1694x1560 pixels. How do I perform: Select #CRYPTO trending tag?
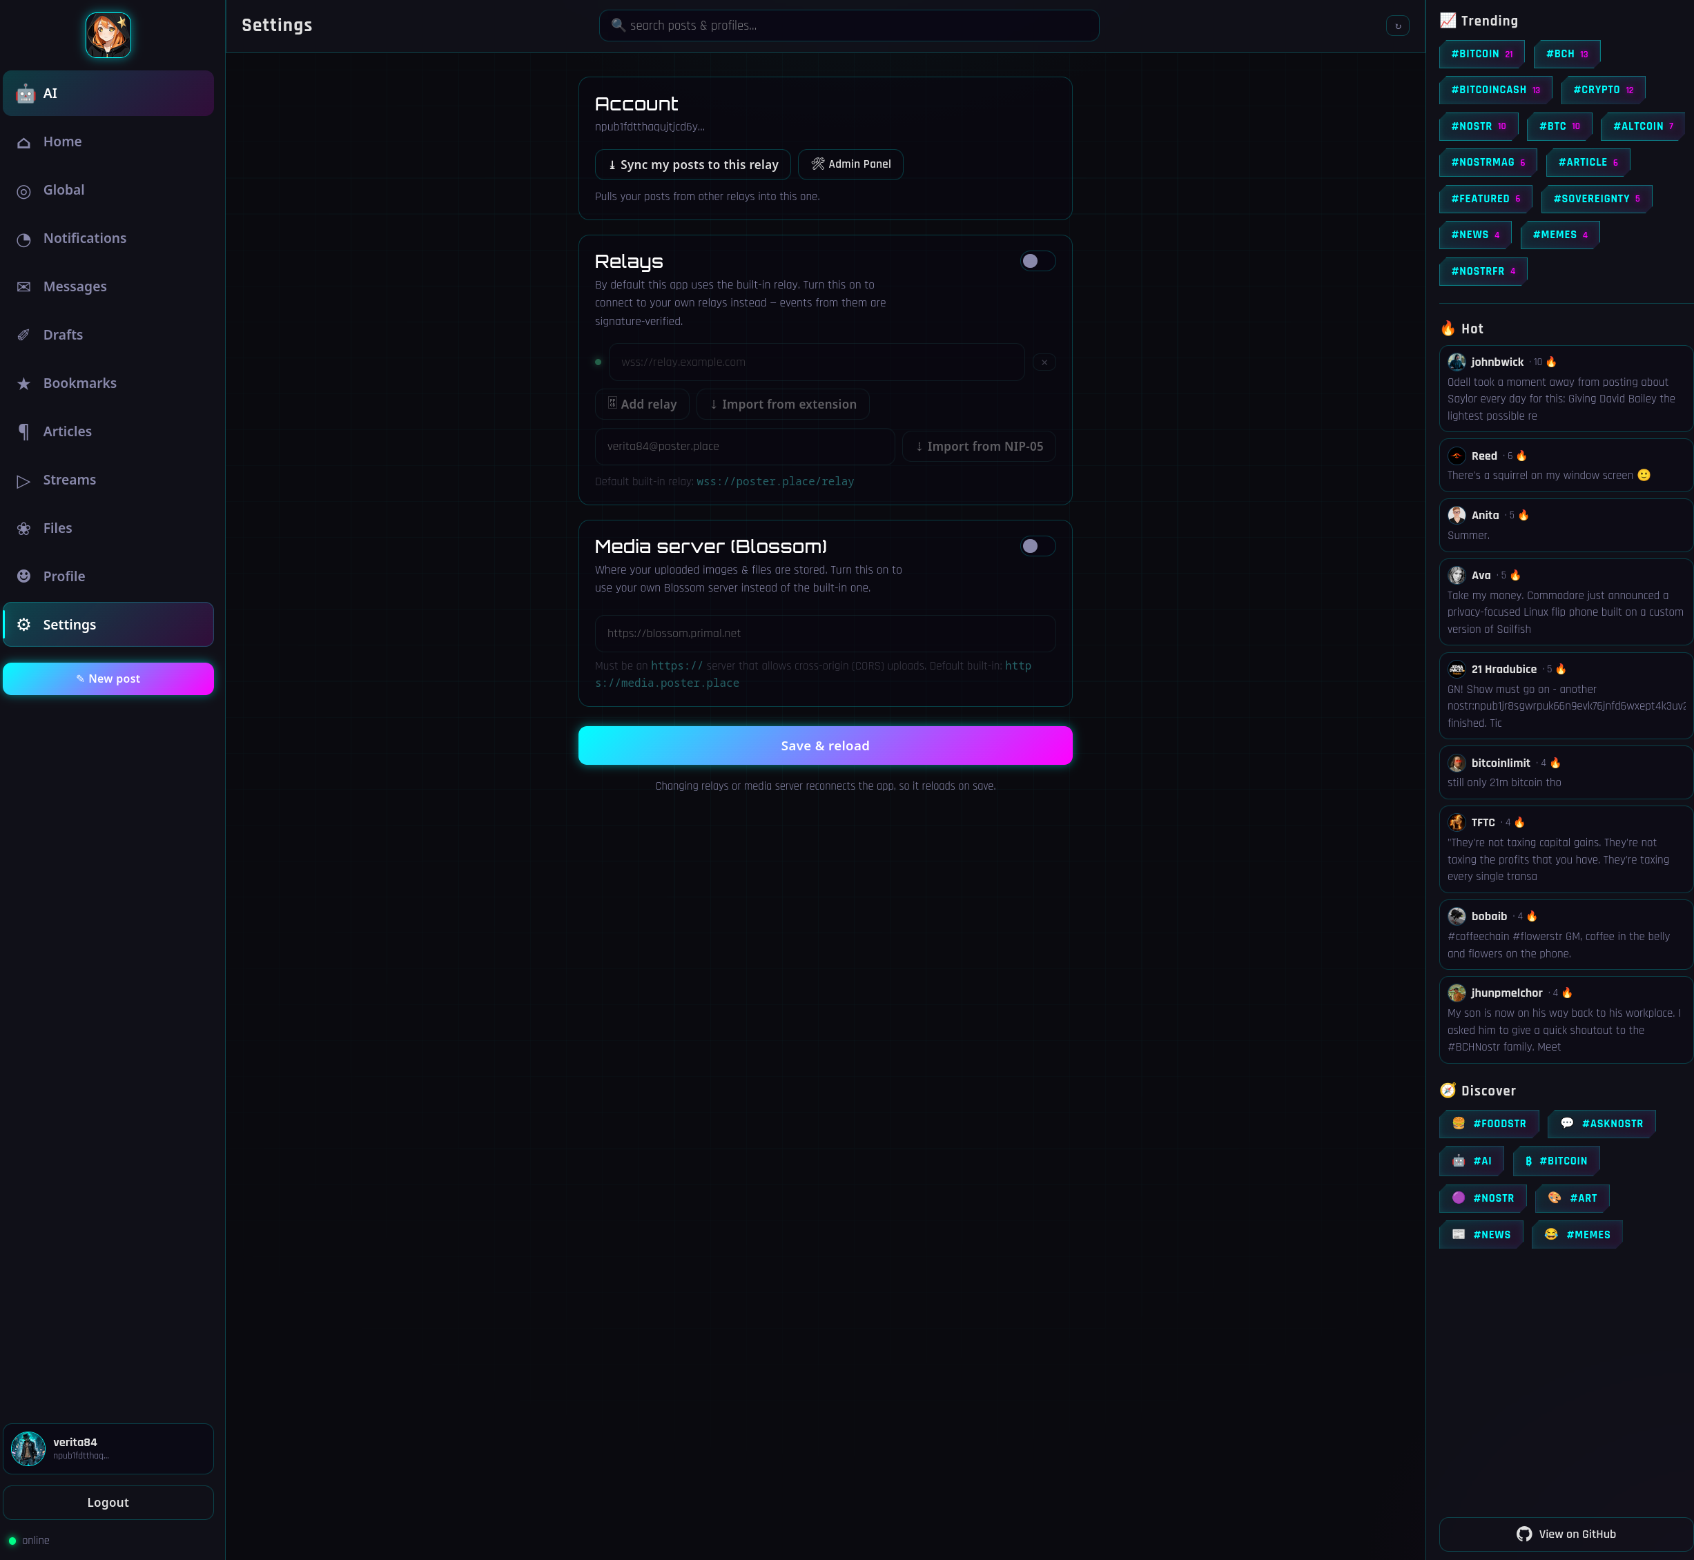pos(1603,90)
